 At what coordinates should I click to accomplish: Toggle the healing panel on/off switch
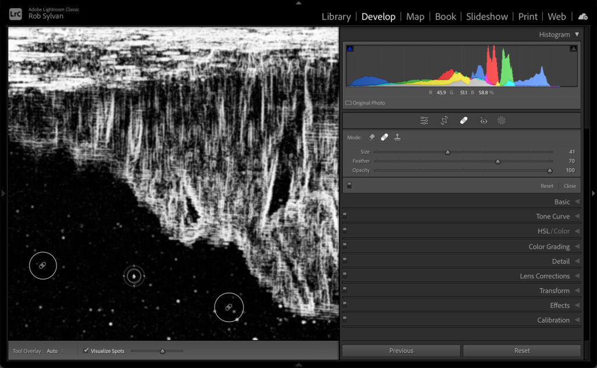click(x=349, y=186)
